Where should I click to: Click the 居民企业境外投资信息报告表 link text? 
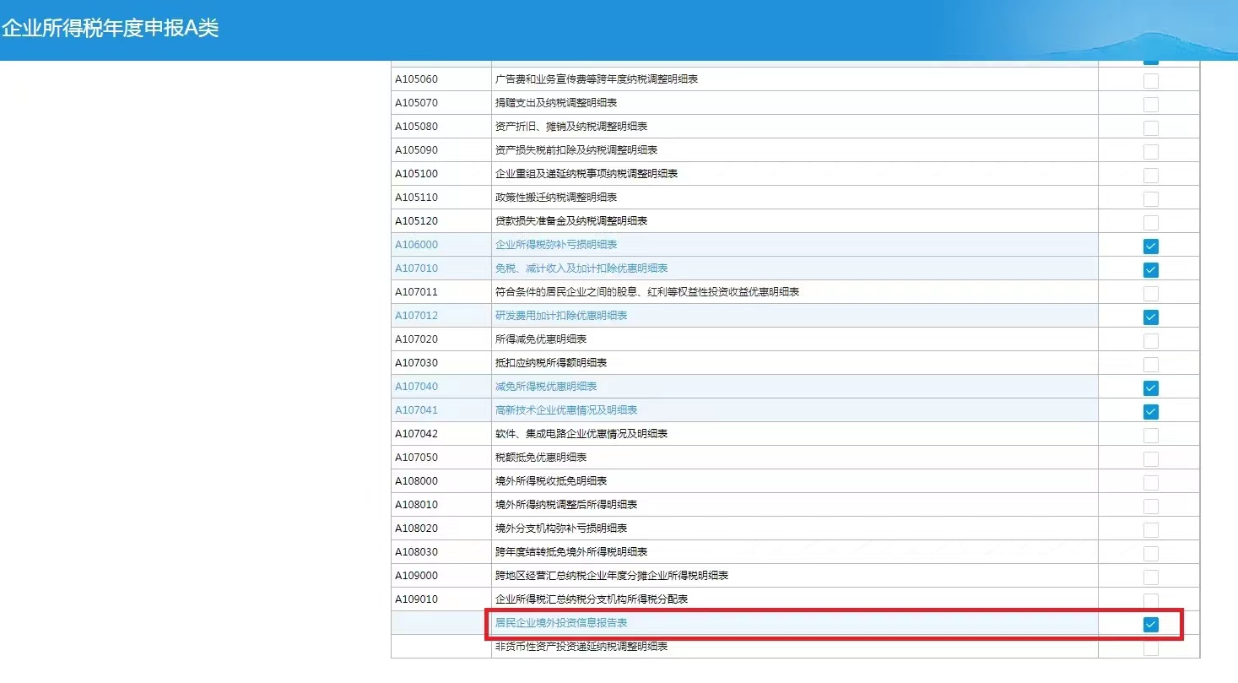tap(560, 623)
